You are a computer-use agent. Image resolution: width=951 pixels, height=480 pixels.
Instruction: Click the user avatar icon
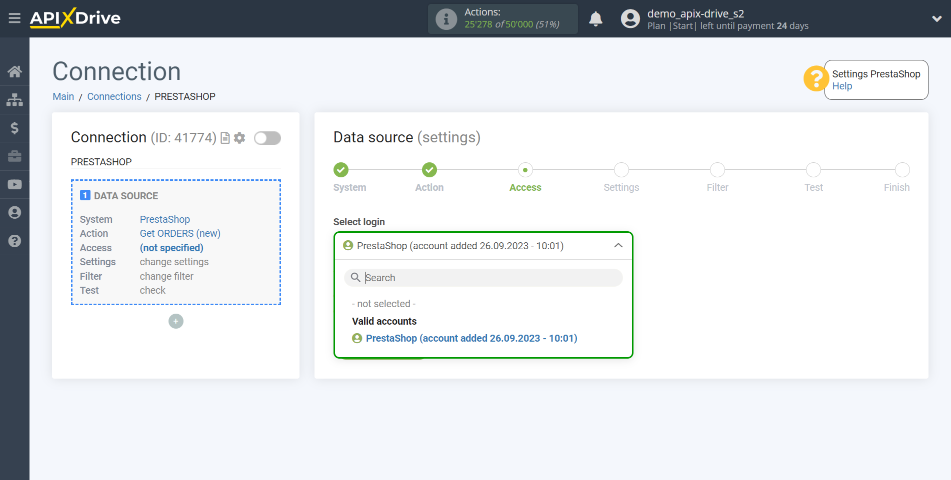[x=630, y=19]
